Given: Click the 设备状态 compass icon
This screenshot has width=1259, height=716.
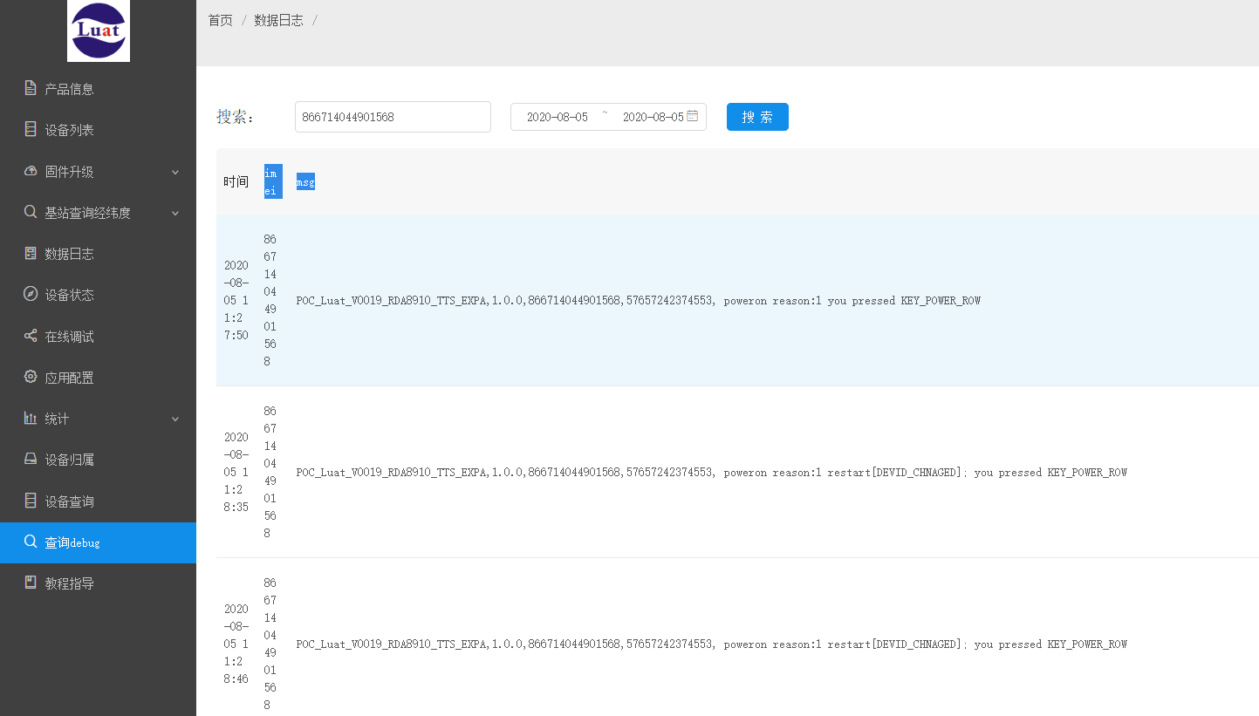Looking at the screenshot, I should click(31, 294).
